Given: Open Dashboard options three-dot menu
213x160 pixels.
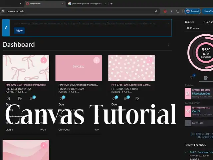Looking at the screenshot, I should pos(168,45).
